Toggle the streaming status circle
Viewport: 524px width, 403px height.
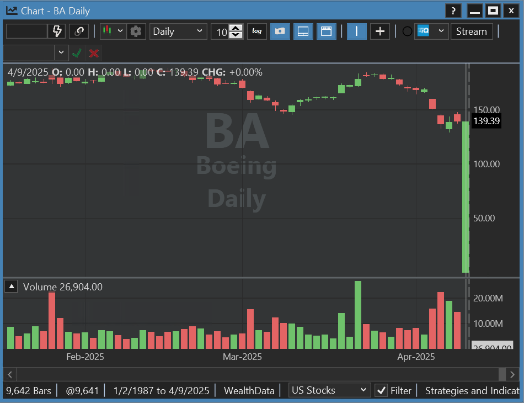coord(407,31)
